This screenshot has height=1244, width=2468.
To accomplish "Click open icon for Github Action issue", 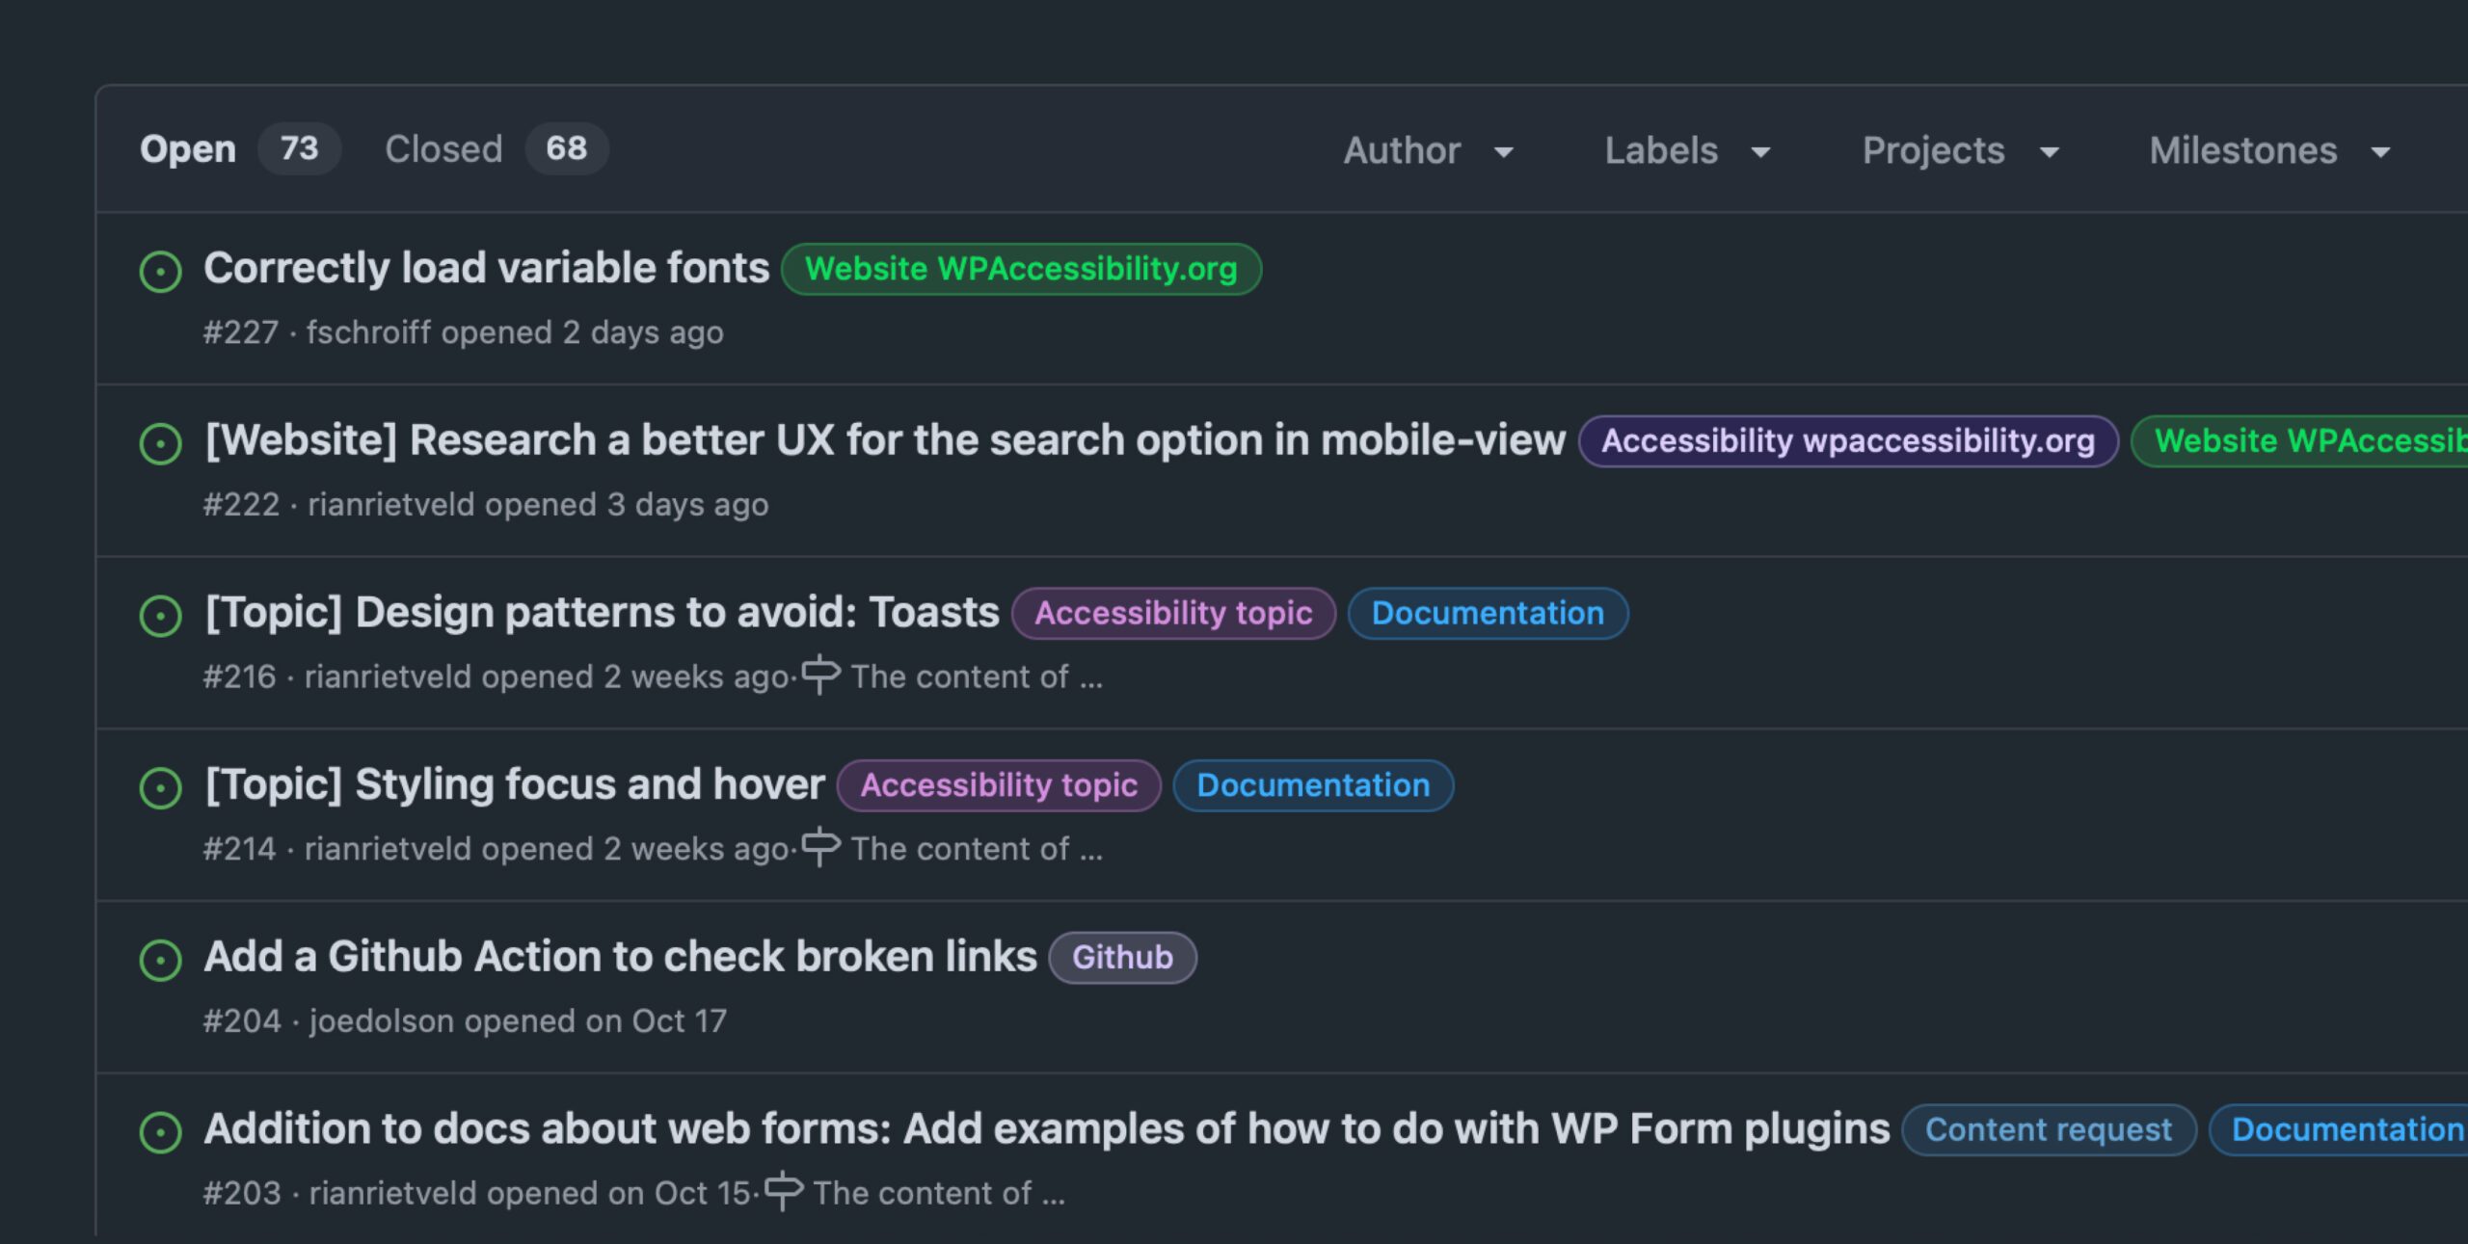I will tap(160, 960).
